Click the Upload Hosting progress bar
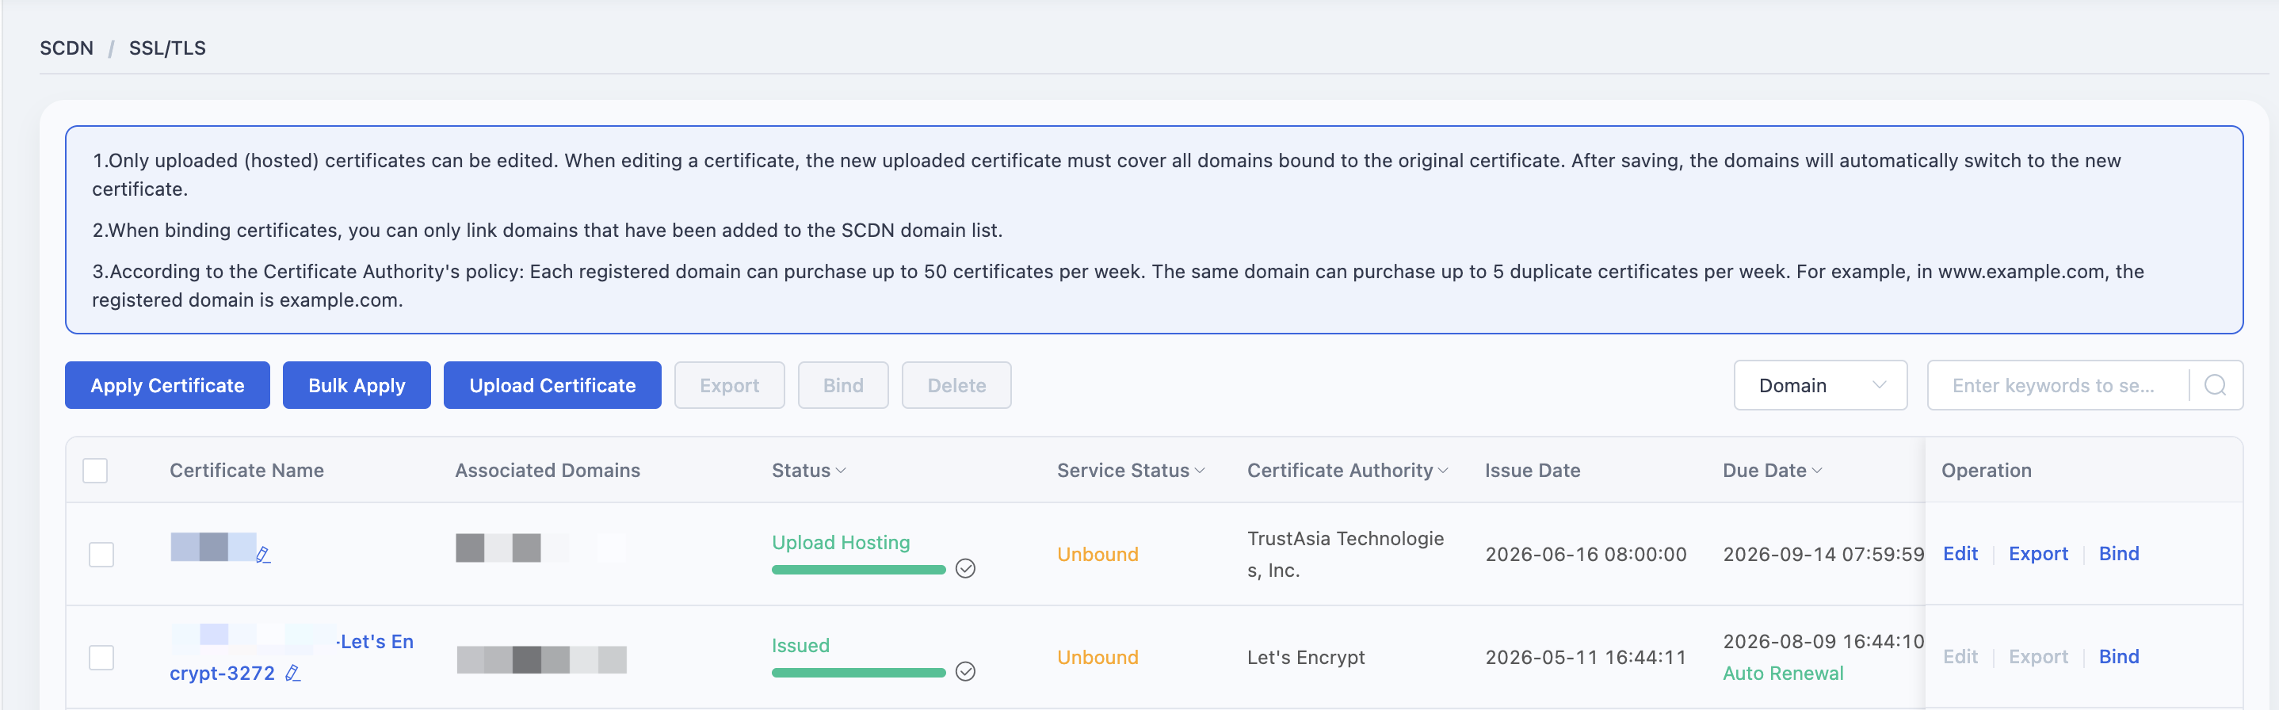This screenshot has width=2279, height=710. pos(858,571)
